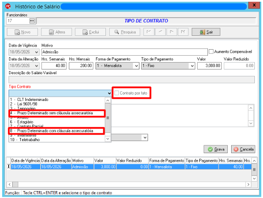Click the Grava save button
The width and height of the screenshot is (263, 198).
pyautogui.click(x=216, y=149)
